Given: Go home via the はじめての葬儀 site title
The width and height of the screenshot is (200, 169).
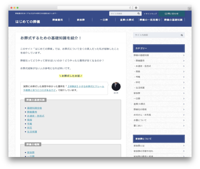Looking at the screenshot, I should (x=28, y=22).
